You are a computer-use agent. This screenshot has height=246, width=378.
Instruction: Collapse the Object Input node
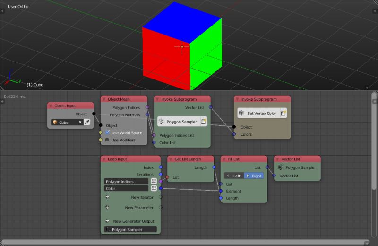tap(51, 106)
